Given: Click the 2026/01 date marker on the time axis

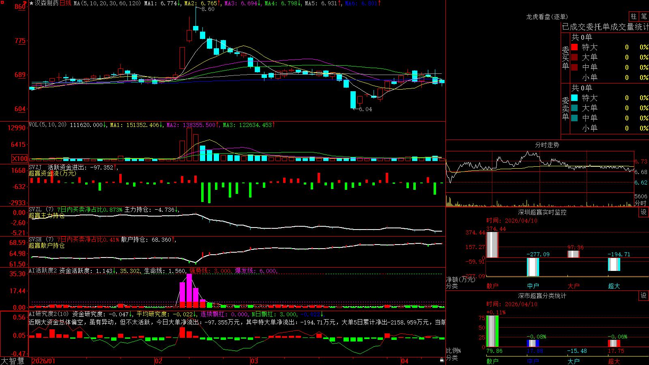Looking at the screenshot, I should coord(44,361).
